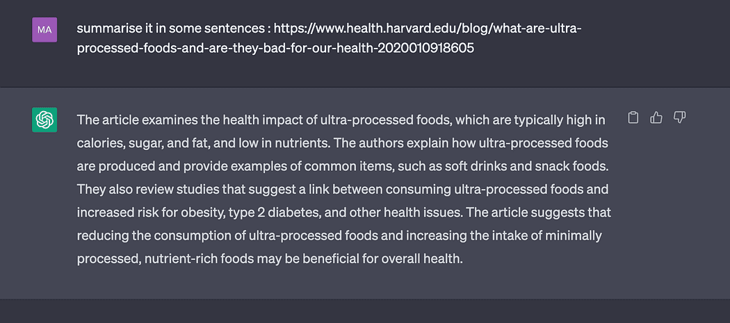730x323 pixels.
Task: Click the 'summarise it in some sentences' text
Action: point(170,29)
